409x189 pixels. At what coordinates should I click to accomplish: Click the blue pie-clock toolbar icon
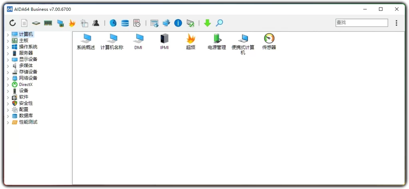click(113, 23)
